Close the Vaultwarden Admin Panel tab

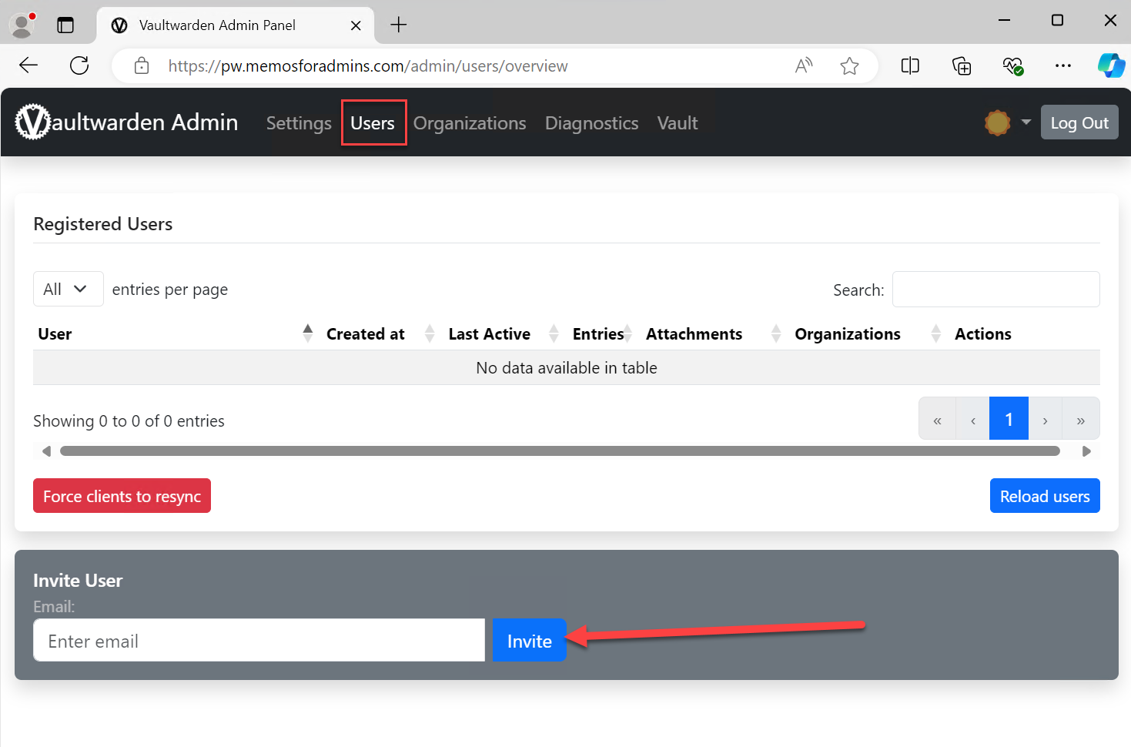(x=356, y=25)
